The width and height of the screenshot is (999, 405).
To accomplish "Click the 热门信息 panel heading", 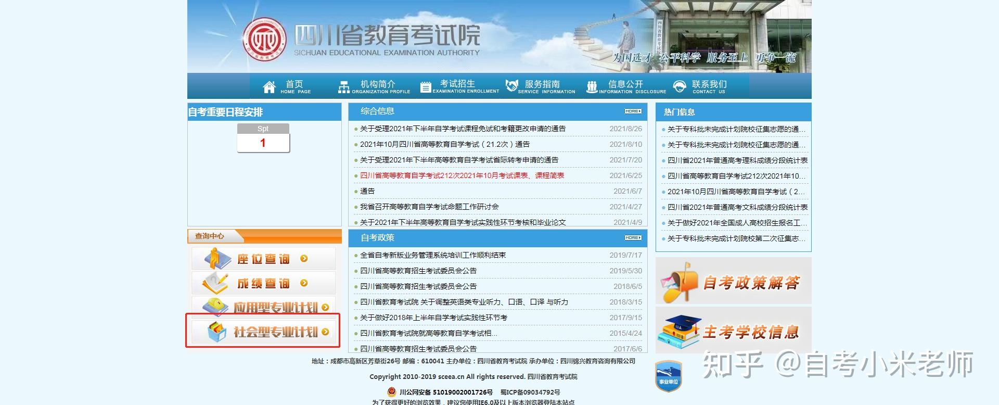I will 679,112.
